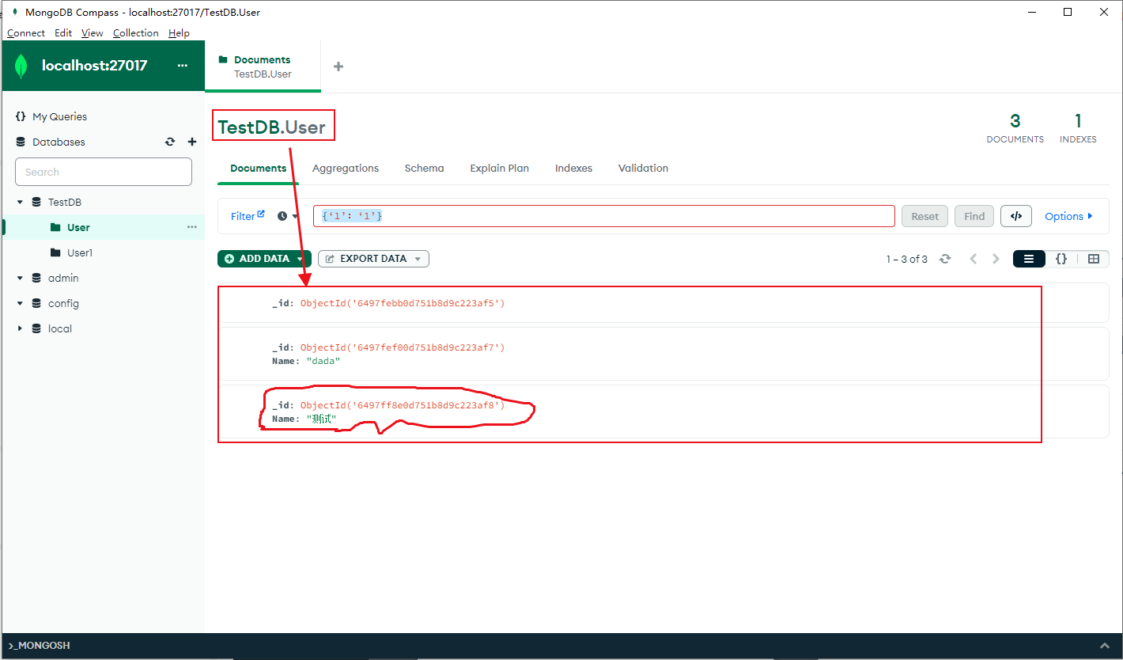Switch to JSON view
The height and width of the screenshot is (660, 1123).
pyautogui.click(x=1061, y=259)
